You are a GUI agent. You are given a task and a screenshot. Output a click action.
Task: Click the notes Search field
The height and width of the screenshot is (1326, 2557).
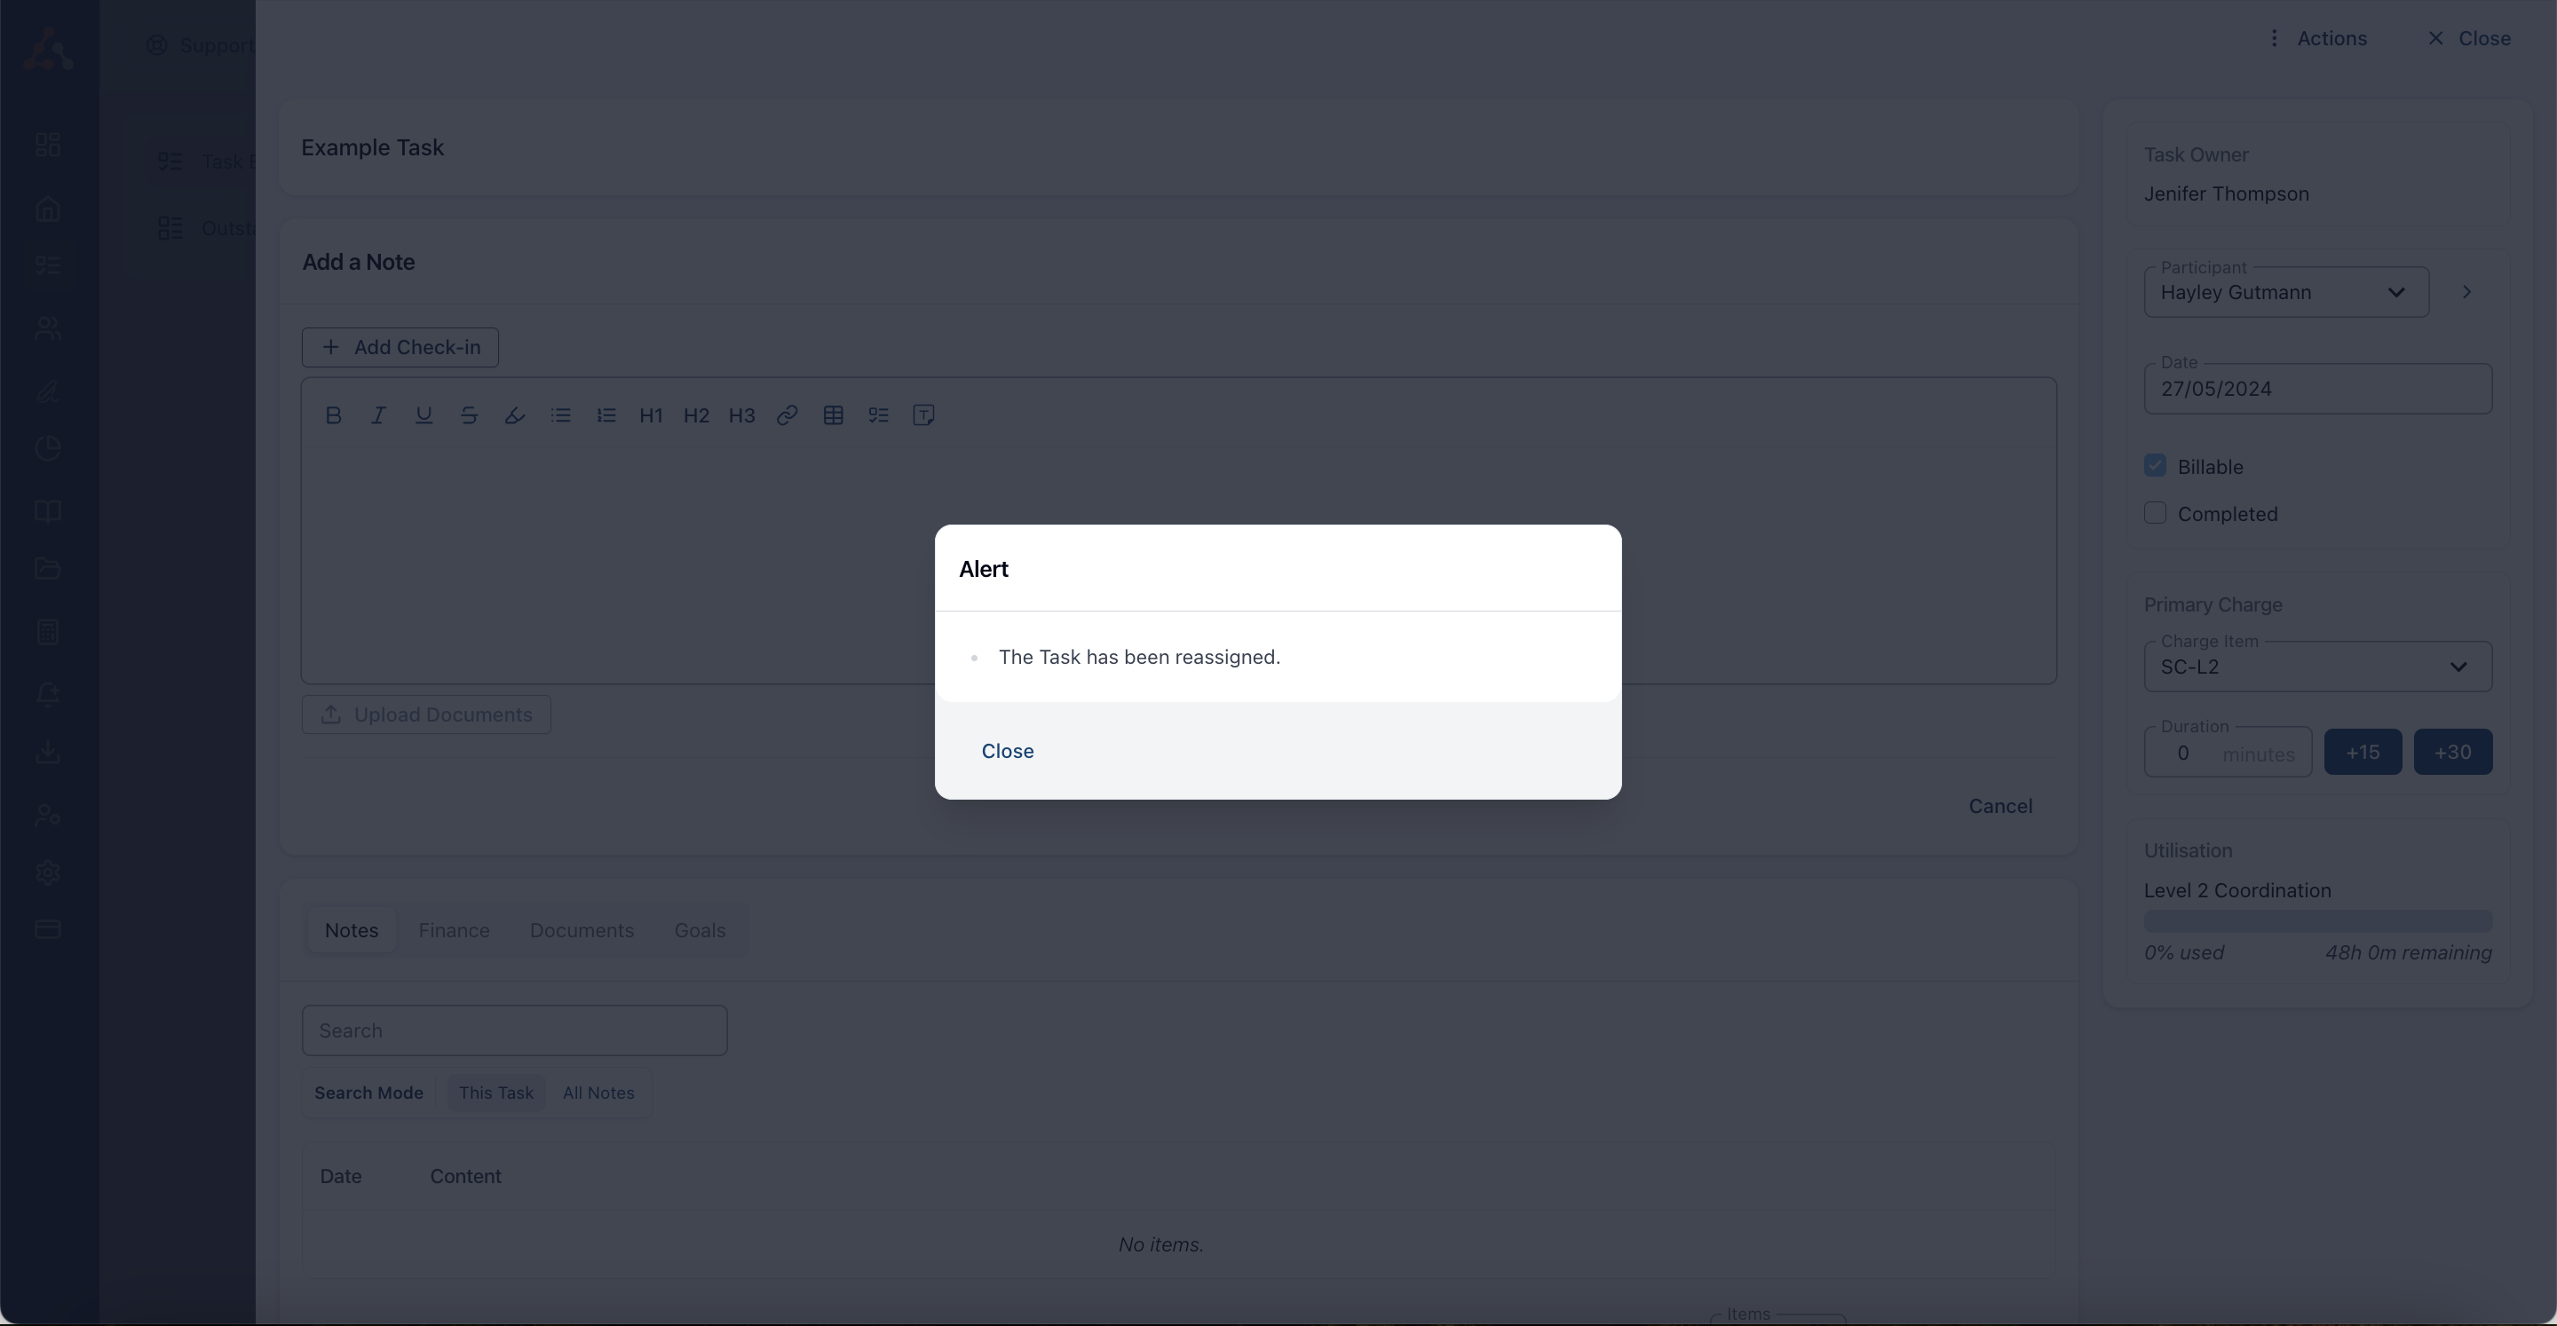[514, 1030]
